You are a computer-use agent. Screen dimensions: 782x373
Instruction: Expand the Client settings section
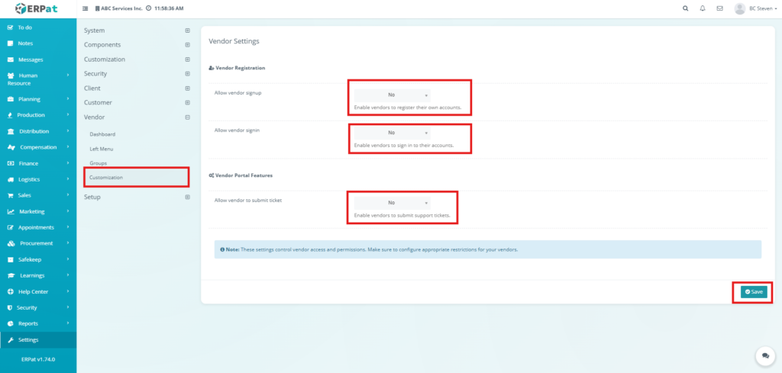(188, 88)
